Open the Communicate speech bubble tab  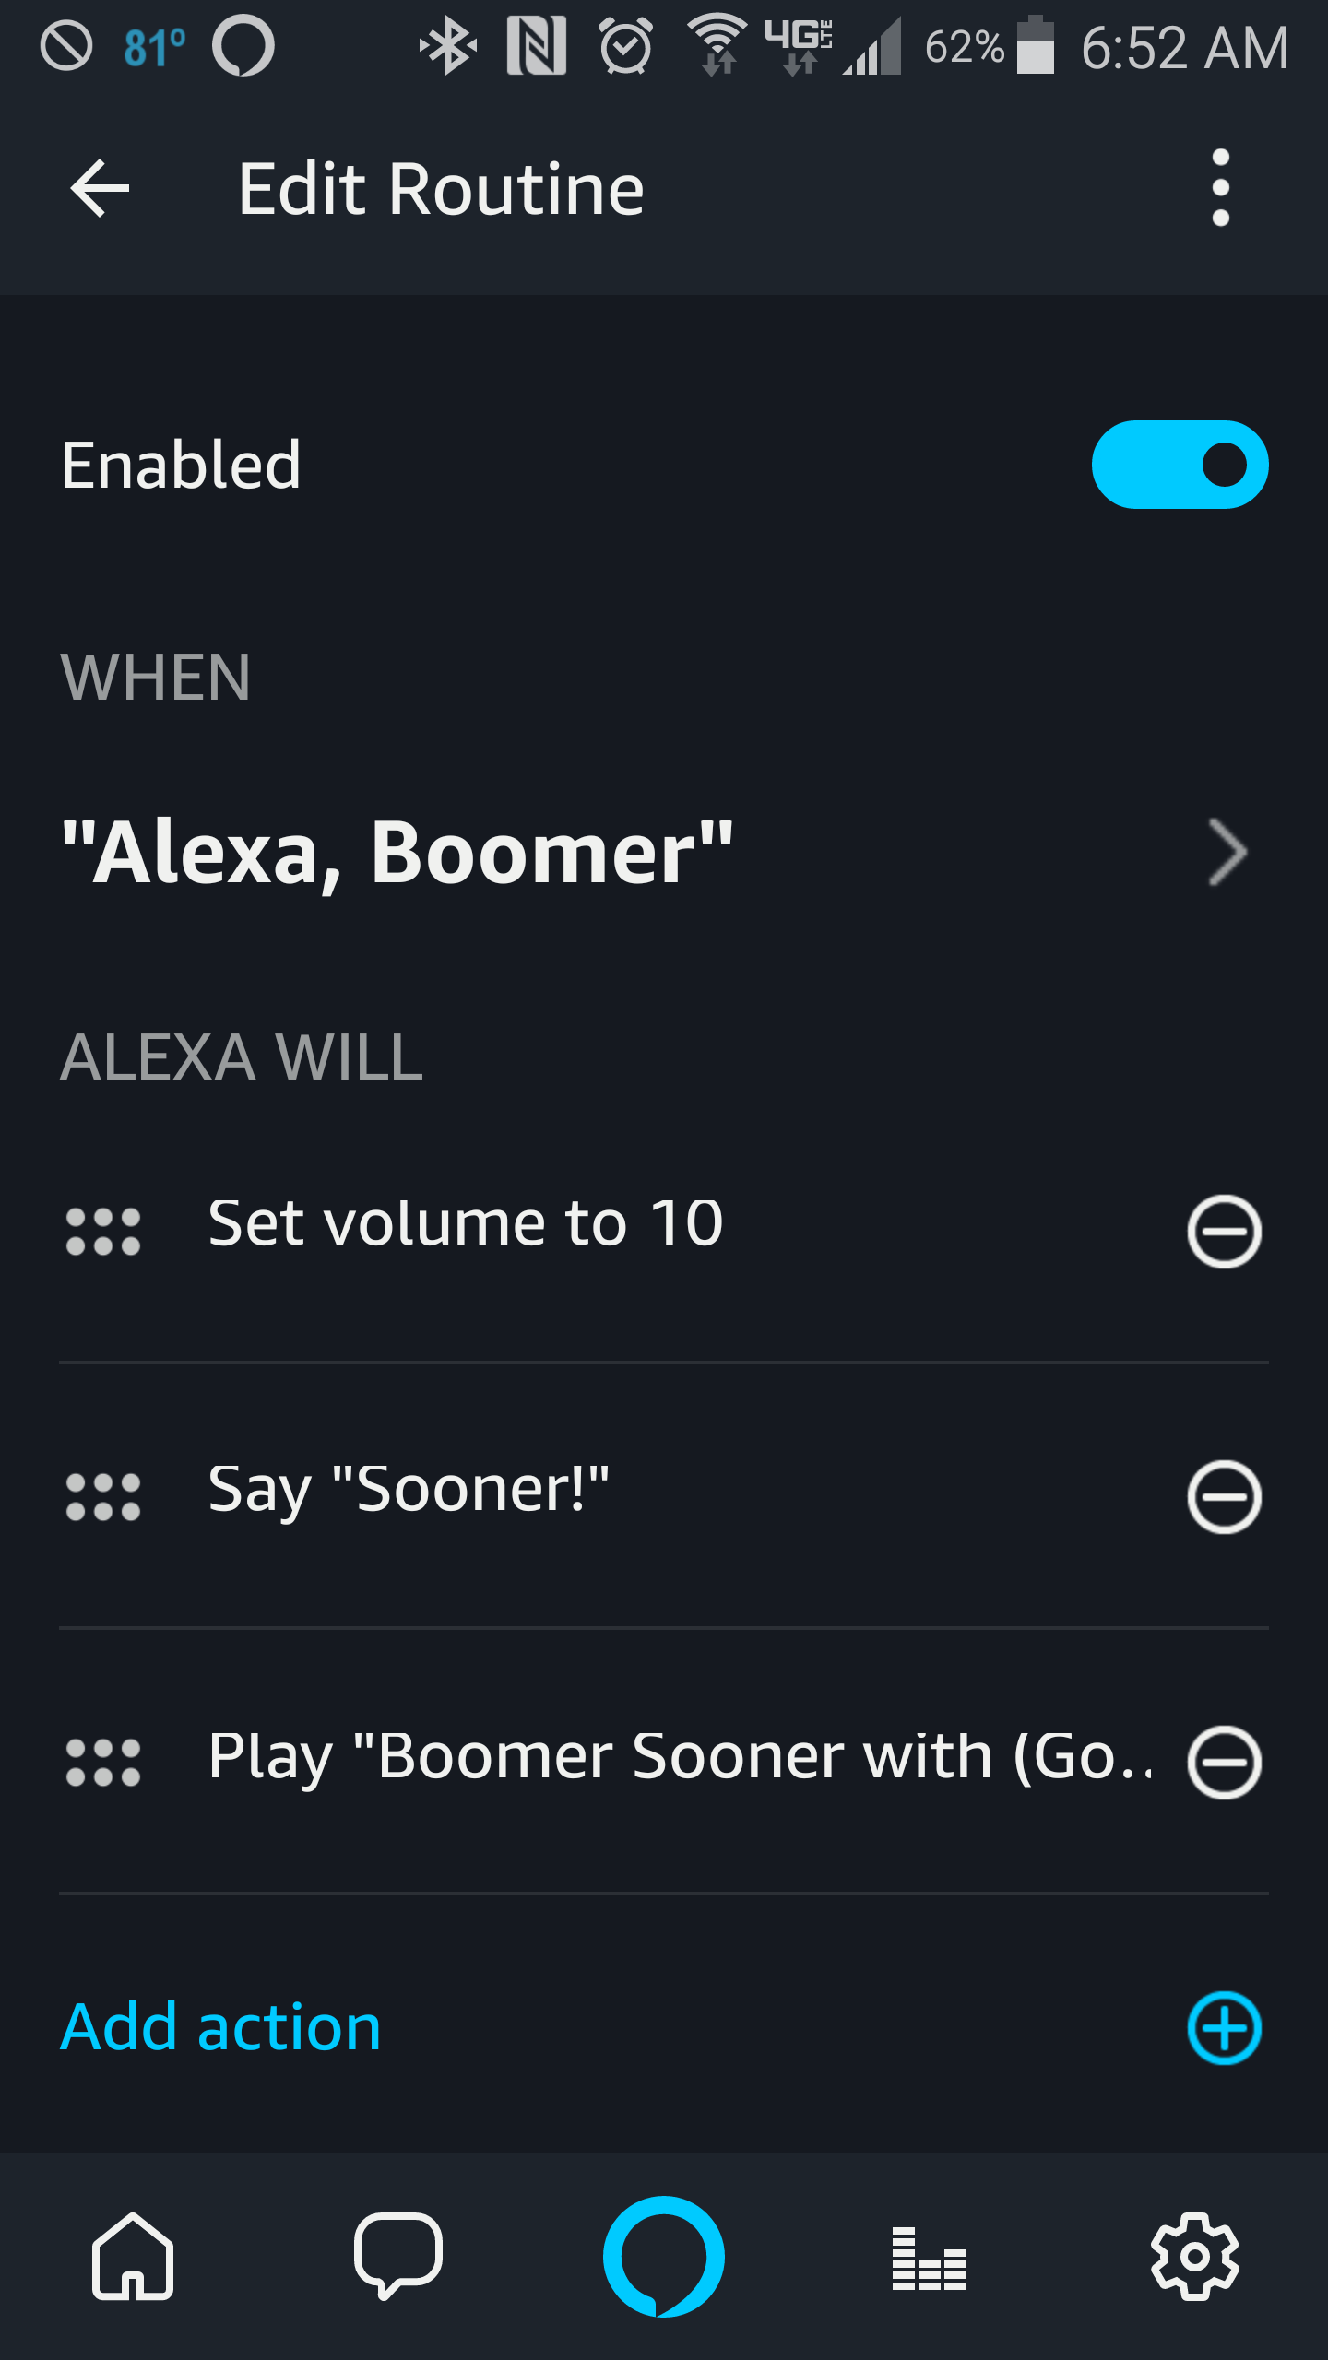(398, 2256)
